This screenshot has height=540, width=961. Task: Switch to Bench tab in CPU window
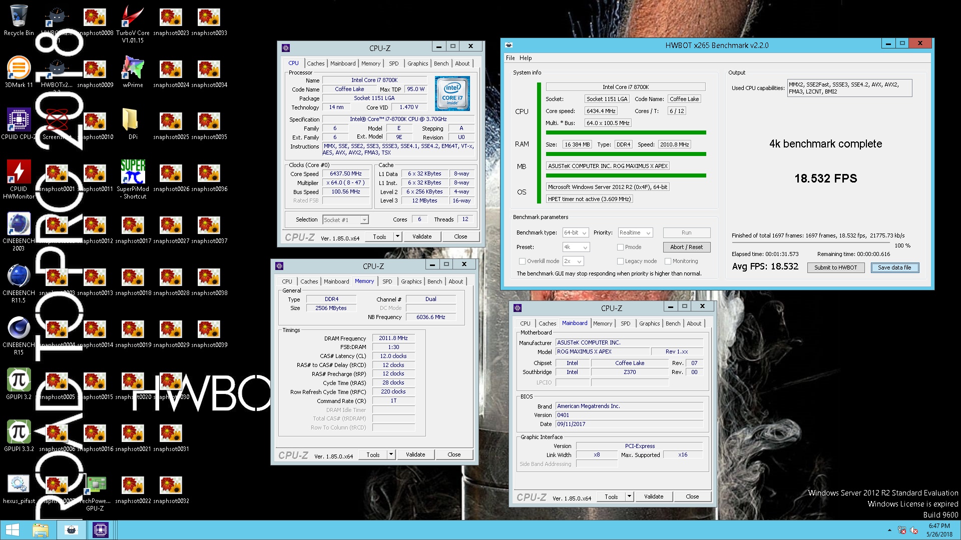(441, 63)
